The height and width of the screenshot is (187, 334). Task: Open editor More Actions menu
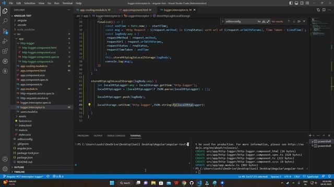329,10
